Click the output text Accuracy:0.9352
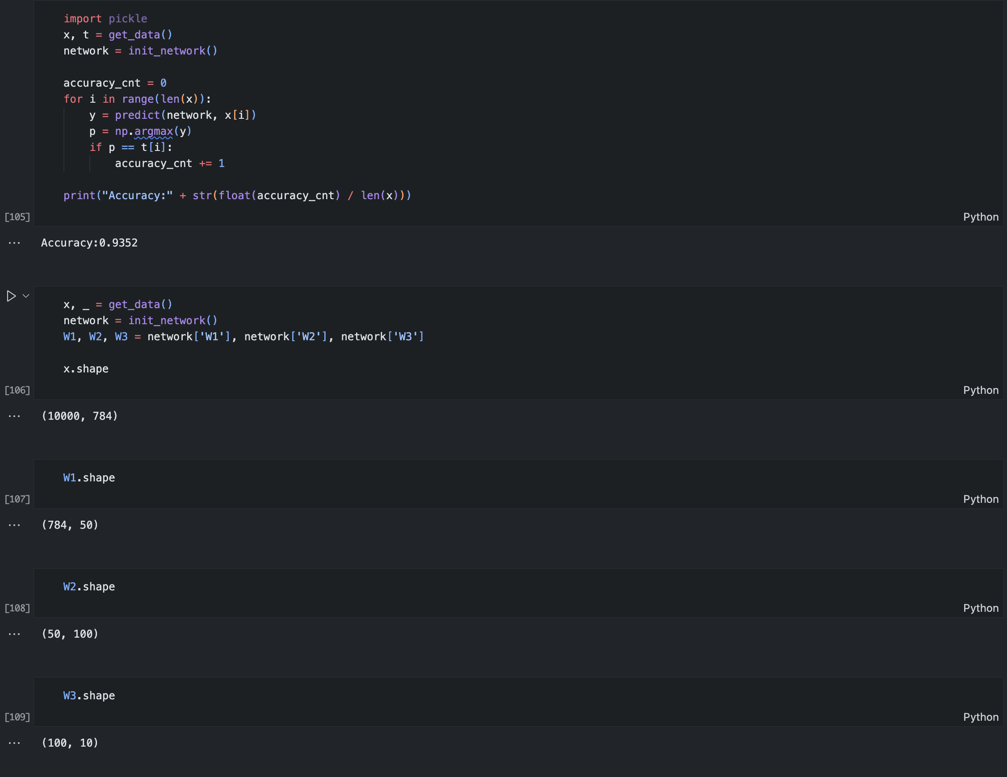The height and width of the screenshot is (777, 1007). pos(89,243)
